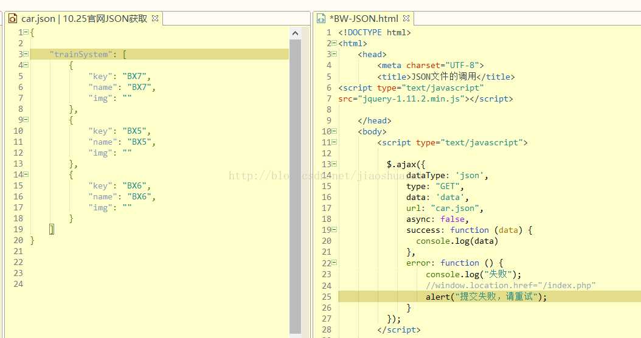Viewport: 641px width, 338px height.
Task: Click the url "car.json" value
Action: click(454, 208)
